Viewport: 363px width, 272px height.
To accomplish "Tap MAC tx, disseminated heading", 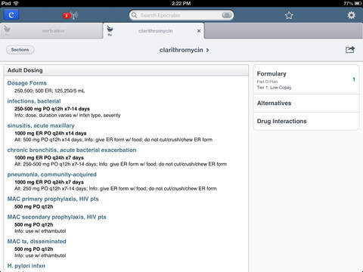I will [x=37, y=241].
